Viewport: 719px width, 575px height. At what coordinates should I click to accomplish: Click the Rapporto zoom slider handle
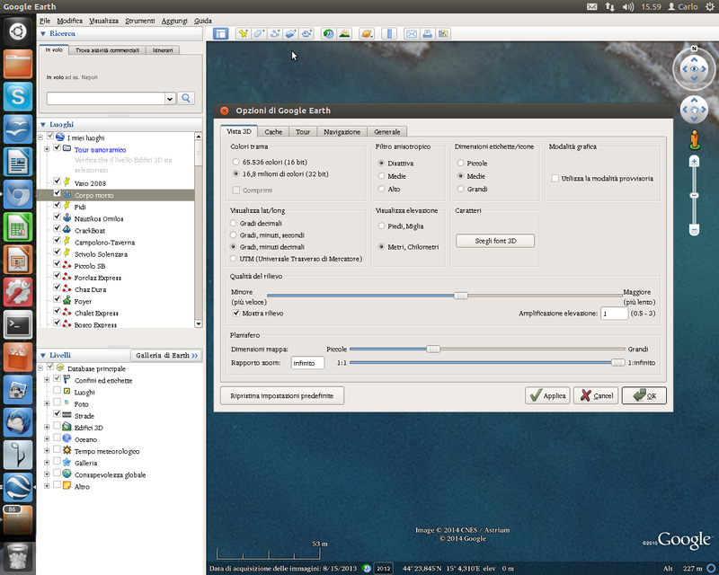coord(618,363)
